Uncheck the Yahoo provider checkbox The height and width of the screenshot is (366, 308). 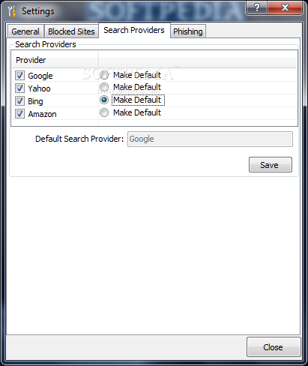[19, 88]
